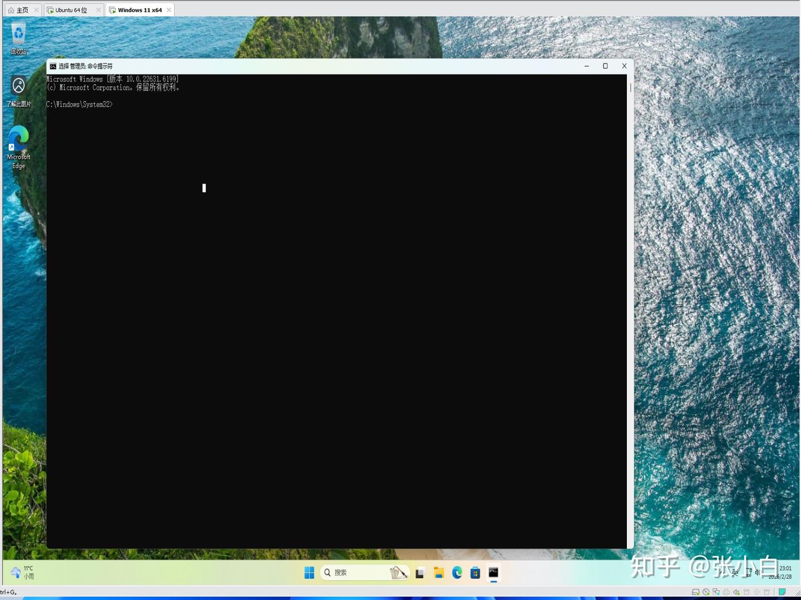
Task: Click the VMware CD/DVD drive status icon
Action: [x=706, y=592]
